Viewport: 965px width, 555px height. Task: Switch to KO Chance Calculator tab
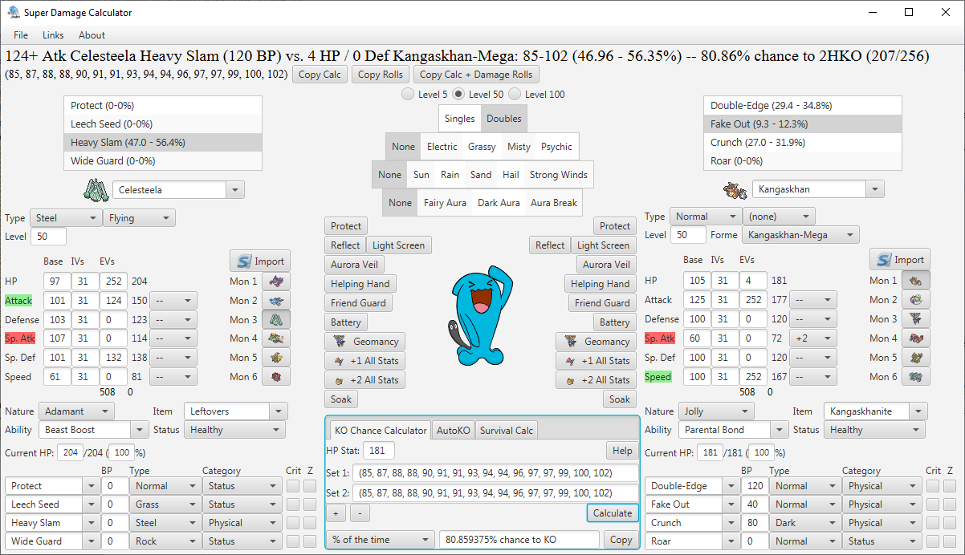(x=381, y=431)
